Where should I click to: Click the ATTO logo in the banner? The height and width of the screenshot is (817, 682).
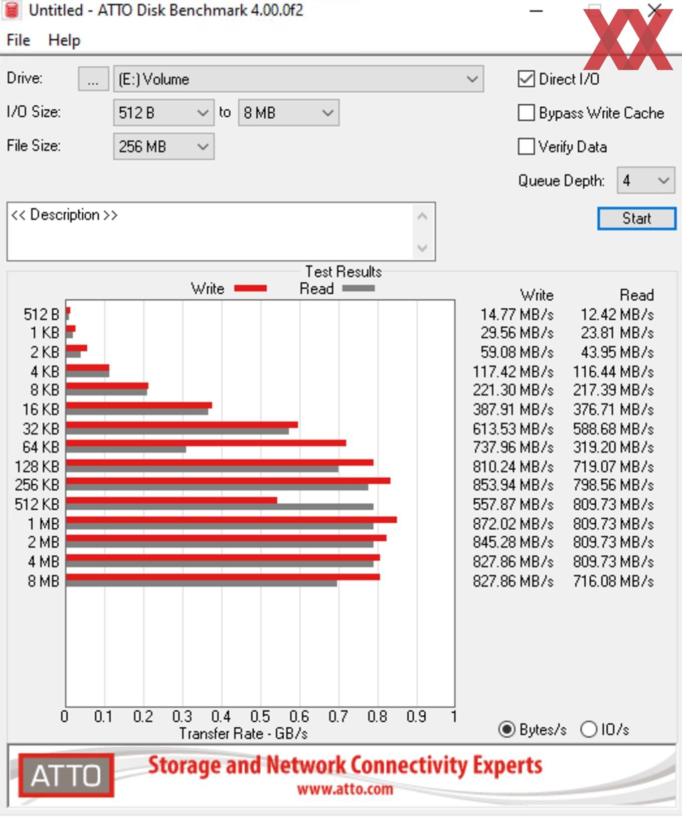tap(66, 775)
